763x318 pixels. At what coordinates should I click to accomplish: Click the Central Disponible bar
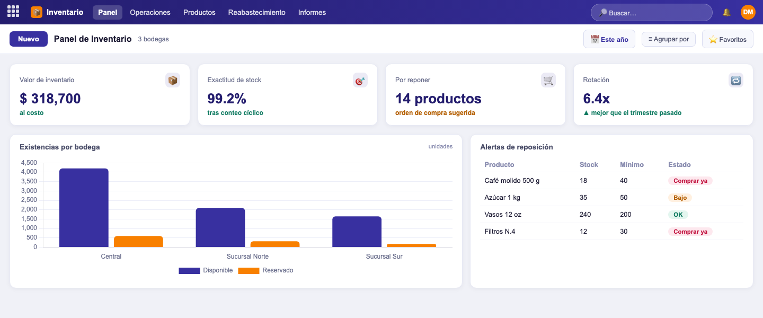[x=84, y=208]
